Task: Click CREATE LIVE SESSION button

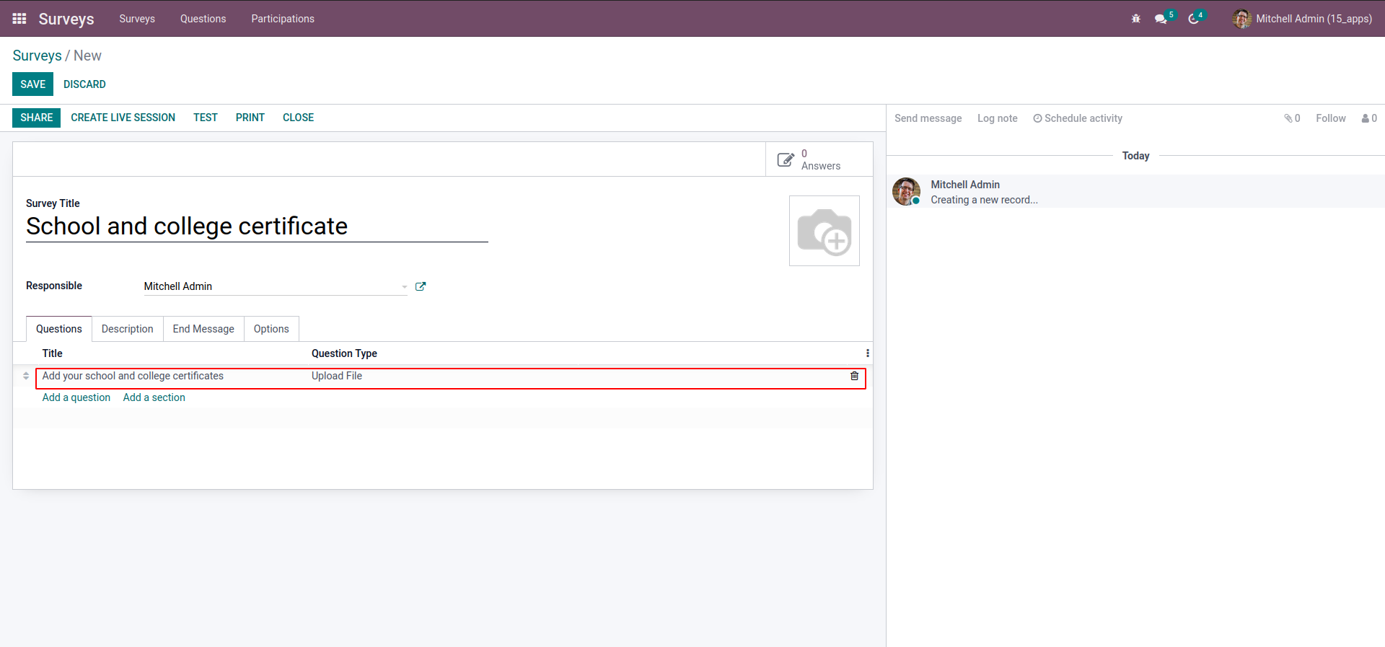Action: click(x=123, y=118)
